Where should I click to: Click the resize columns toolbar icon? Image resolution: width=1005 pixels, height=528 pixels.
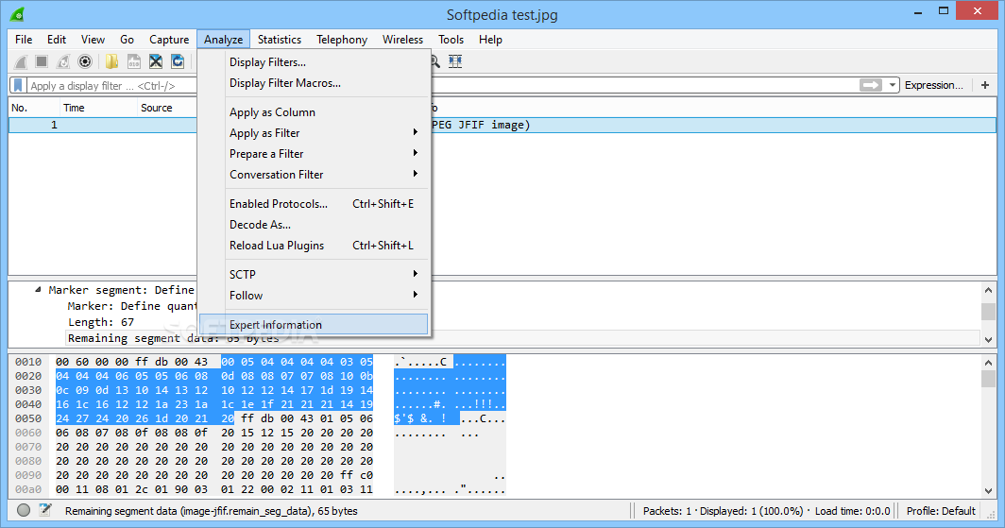point(455,61)
